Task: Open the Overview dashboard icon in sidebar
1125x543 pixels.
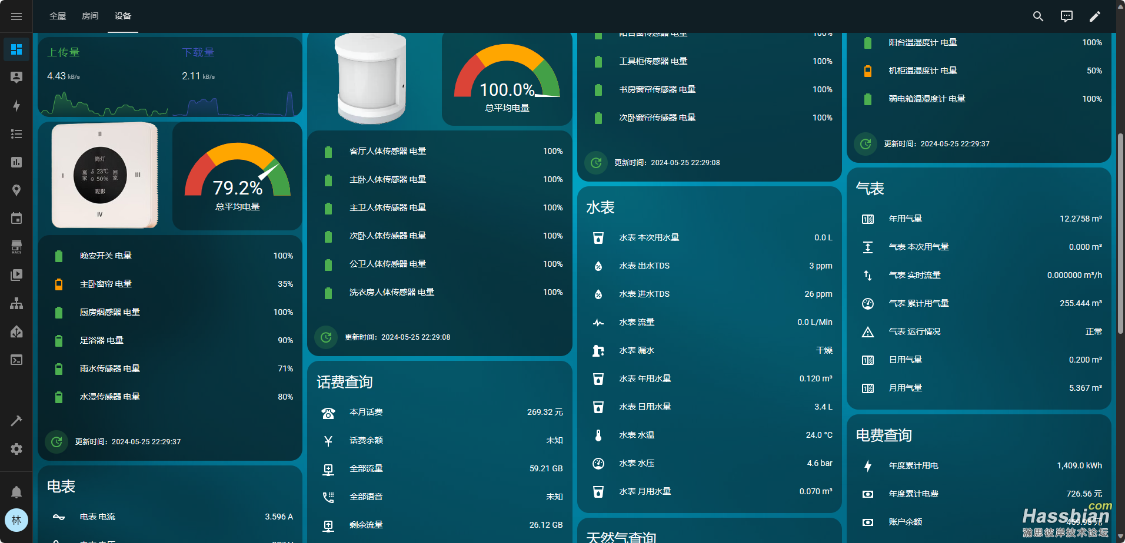Action: [16, 49]
